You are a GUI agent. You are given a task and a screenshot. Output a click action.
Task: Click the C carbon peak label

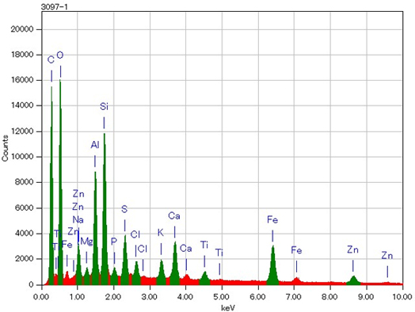point(51,60)
